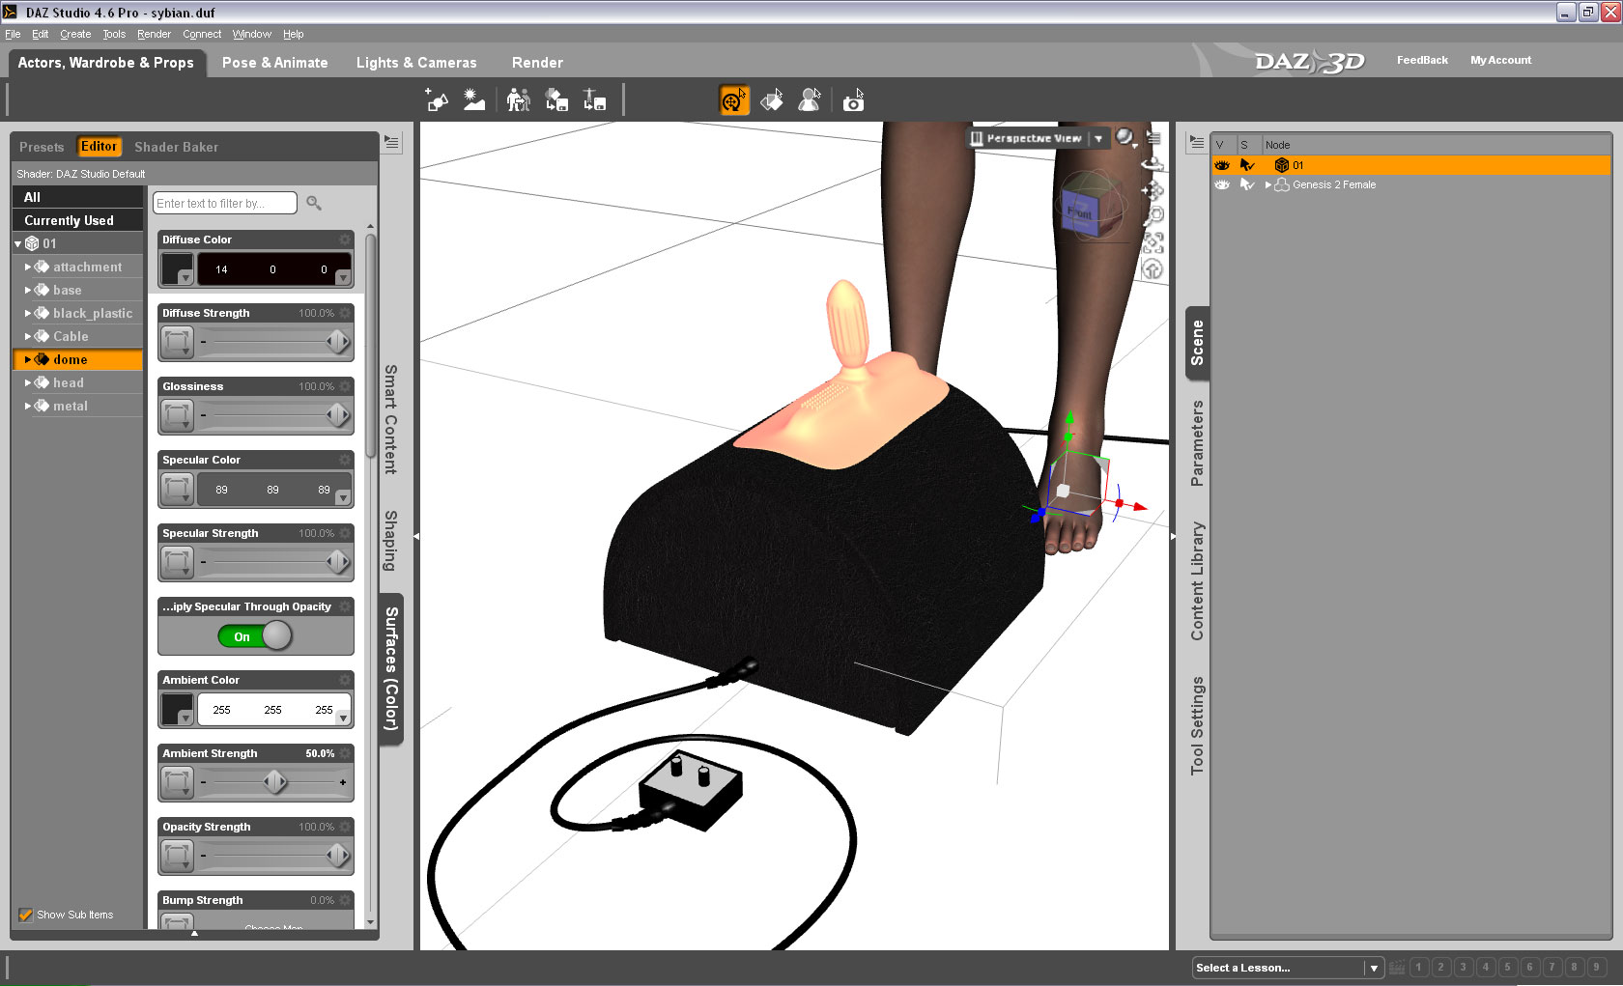This screenshot has width=1623, height=986.
Task: Select the figure Region Navigator tool
Action: click(810, 100)
